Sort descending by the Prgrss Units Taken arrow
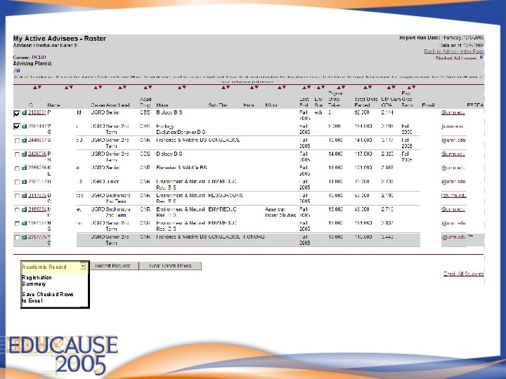The width and height of the screenshot is (506, 379). click(x=343, y=87)
